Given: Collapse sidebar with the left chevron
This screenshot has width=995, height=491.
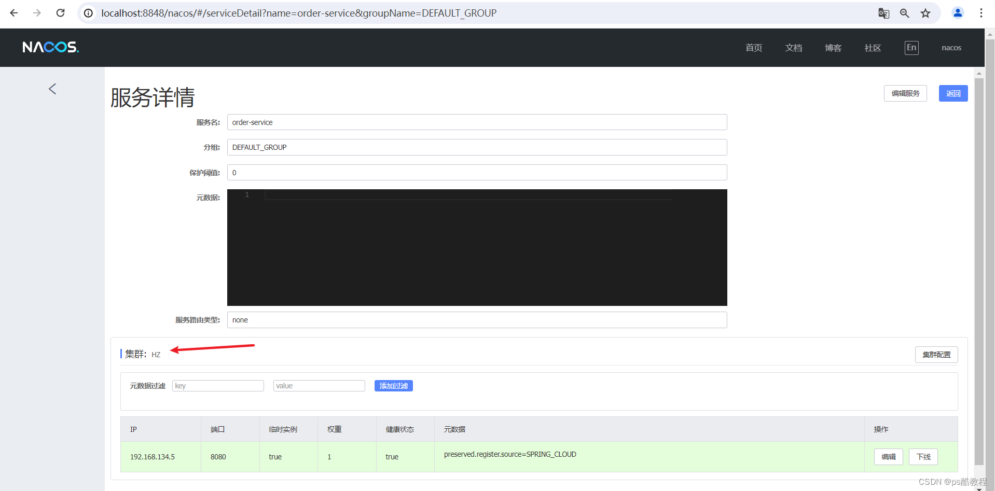Looking at the screenshot, I should point(52,89).
